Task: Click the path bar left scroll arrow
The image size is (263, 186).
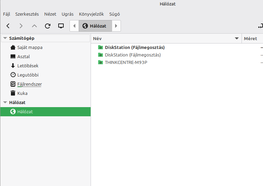Action: [74, 26]
